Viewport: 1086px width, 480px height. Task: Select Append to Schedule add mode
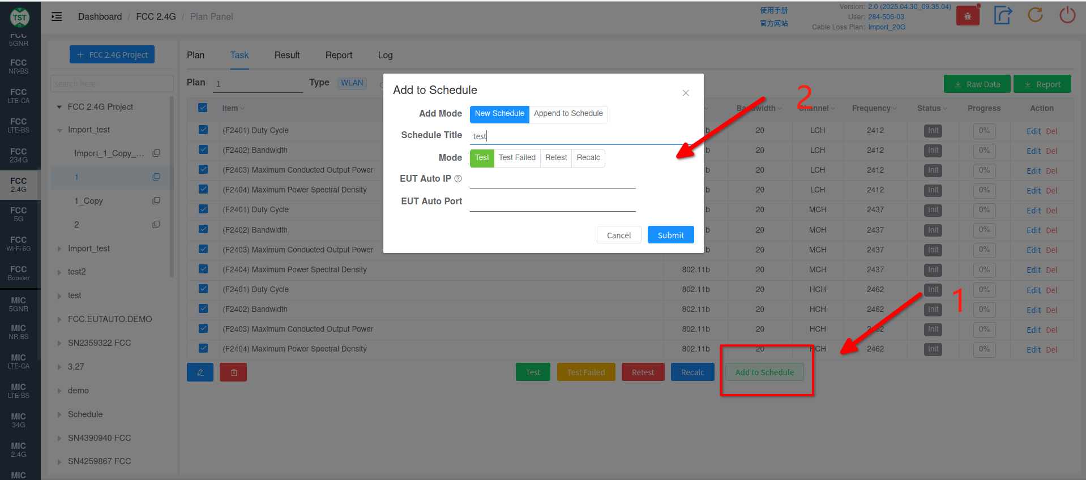[568, 114]
